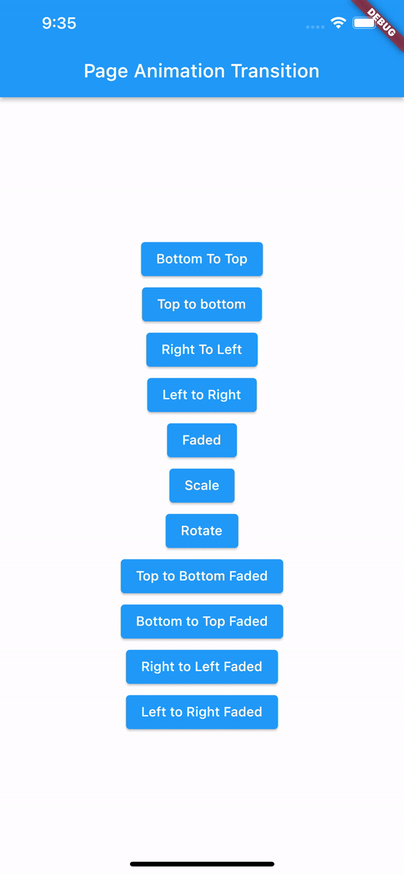Tap the battery indicator icon

point(364,23)
